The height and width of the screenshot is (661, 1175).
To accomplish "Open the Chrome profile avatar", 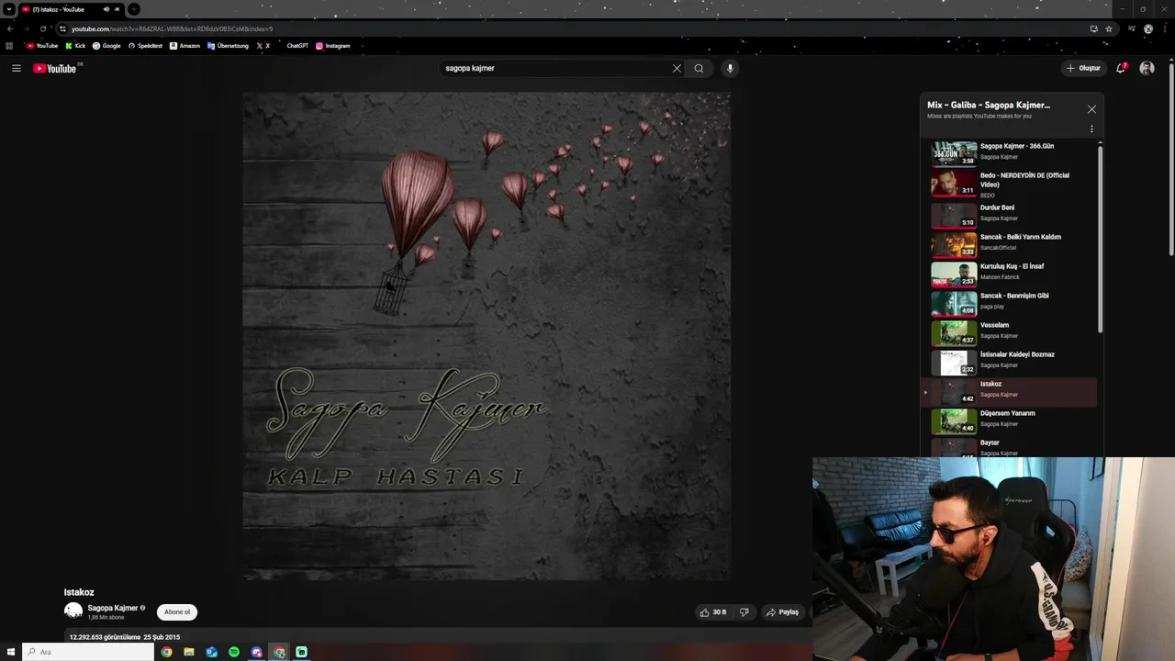I will pos(1147,28).
